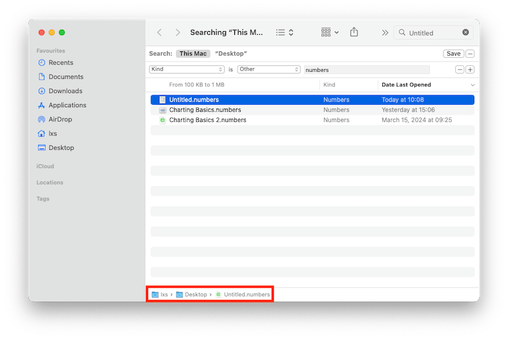Select Charting Basics.numbers file
The width and height of the screenshot is (508, 339).
312,110
